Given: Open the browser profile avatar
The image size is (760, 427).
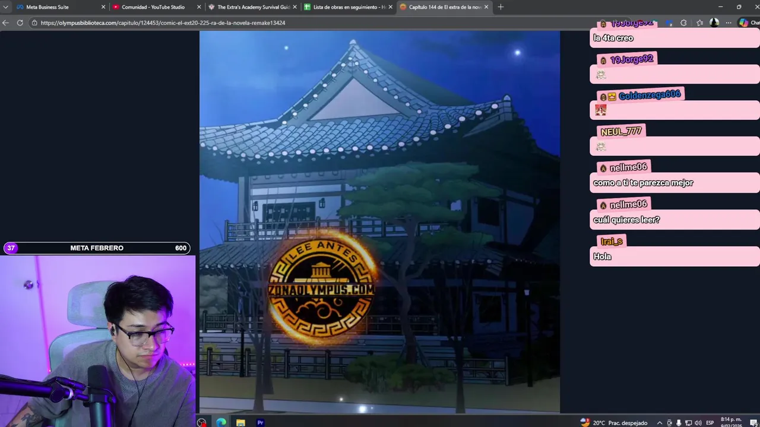Looking at the screenshot, I should tap(714, 23).
